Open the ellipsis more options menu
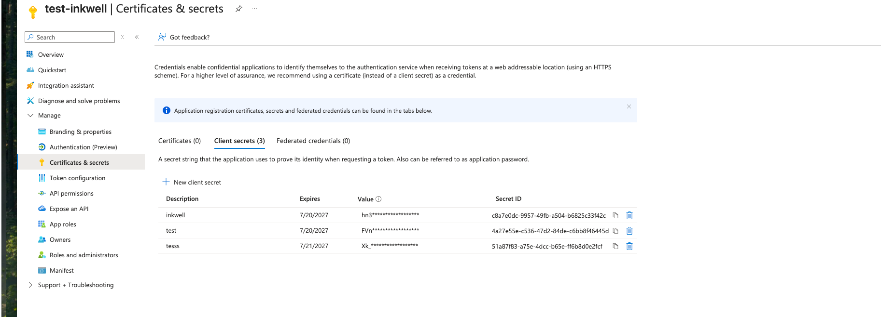 tap(254, 9)
